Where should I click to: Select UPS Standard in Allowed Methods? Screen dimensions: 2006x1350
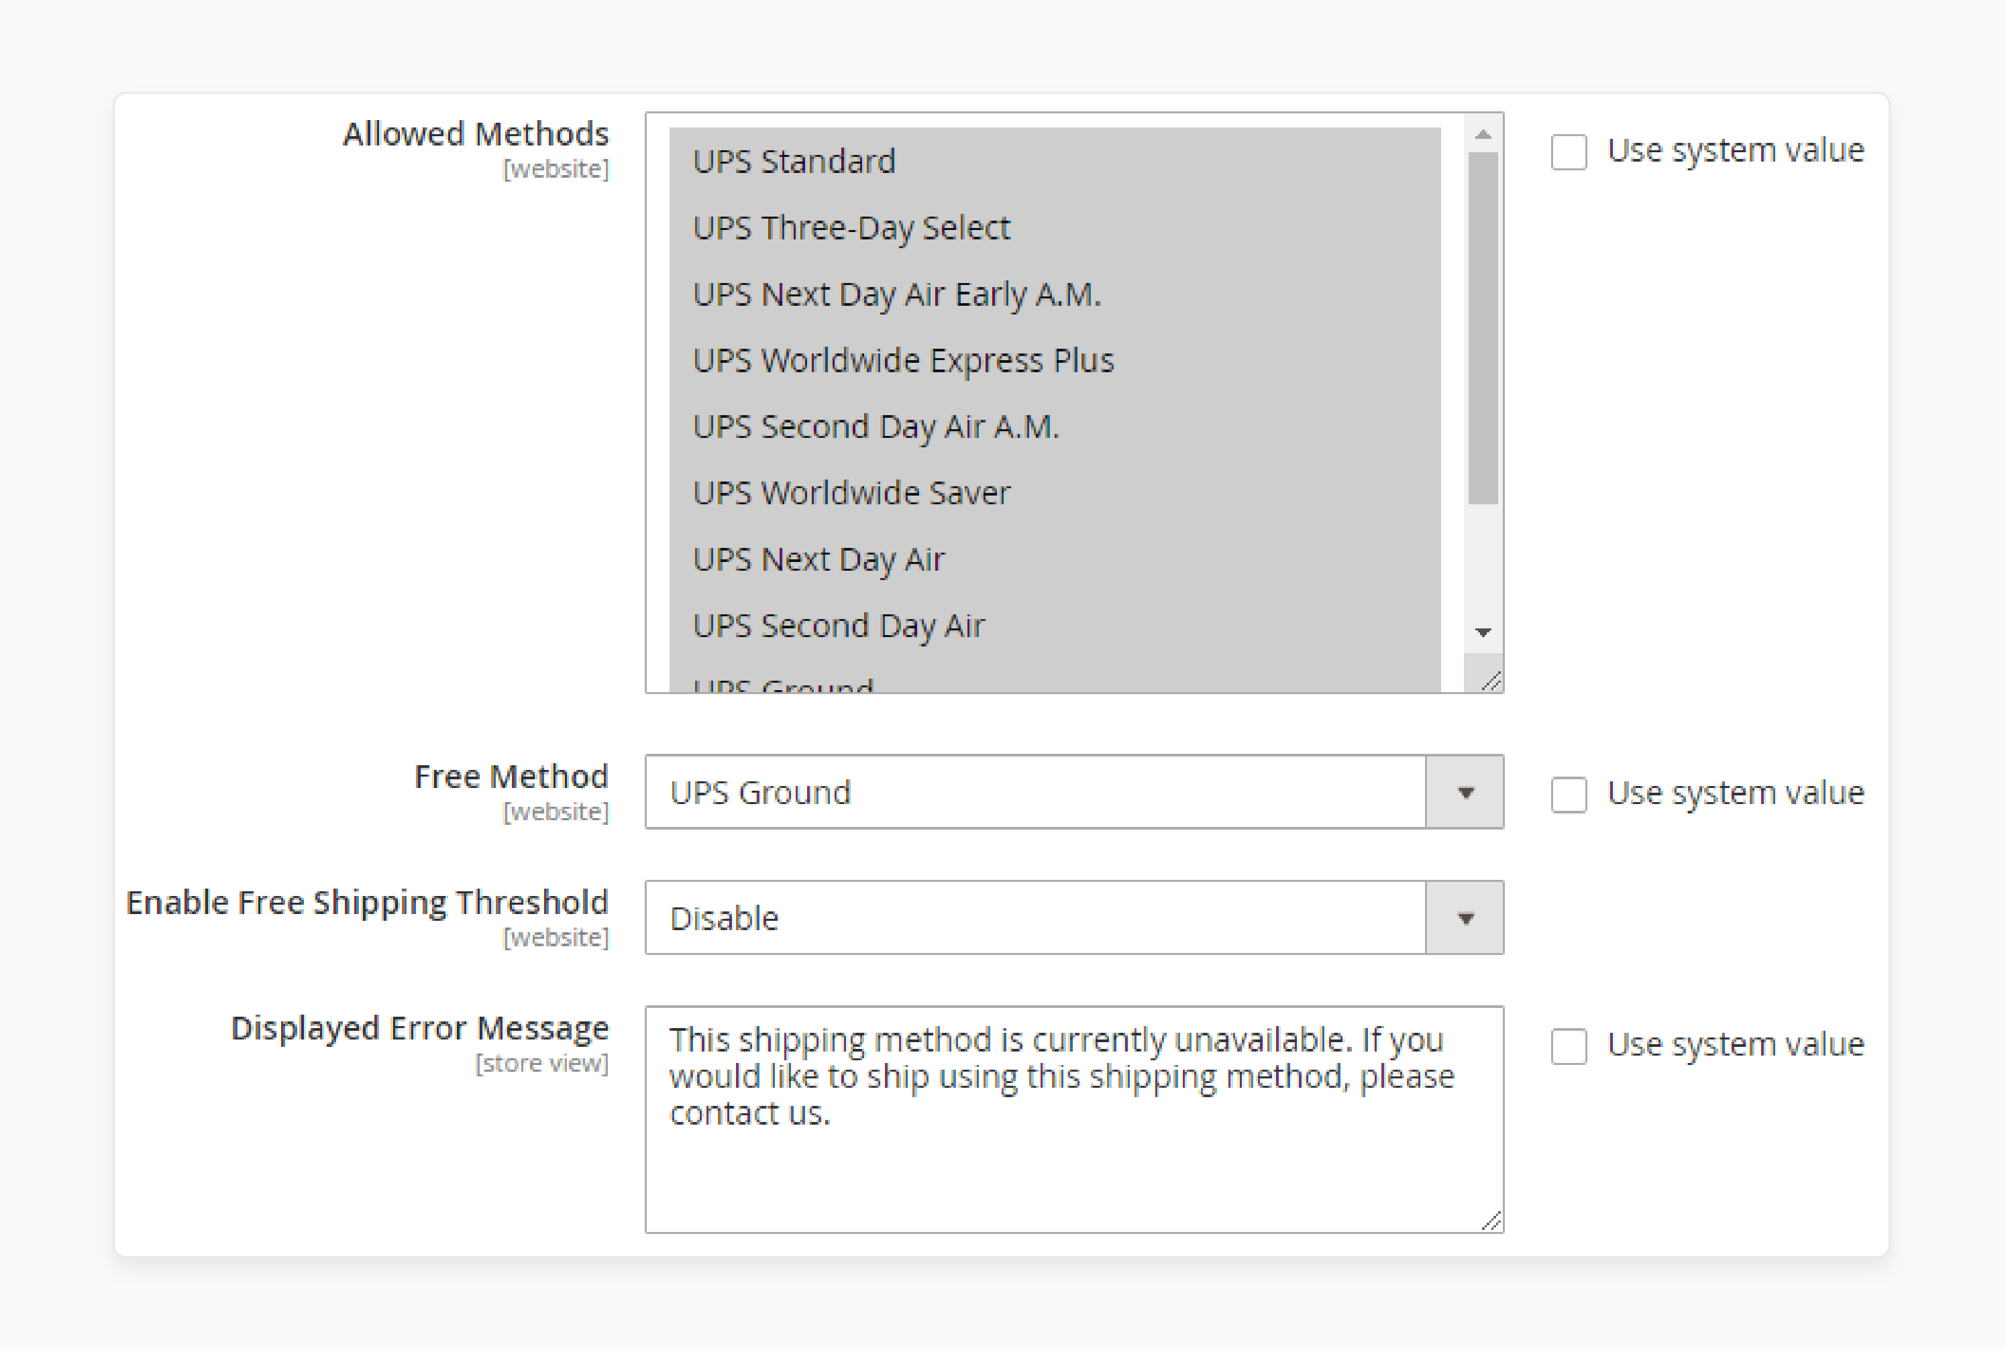[x=1054, y=161]
